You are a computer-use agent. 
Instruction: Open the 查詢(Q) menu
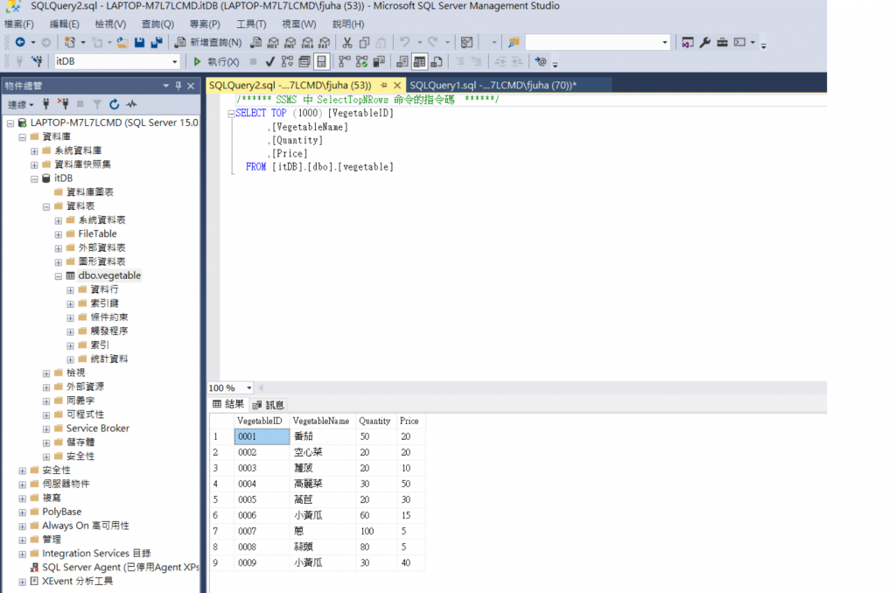(157, 24)
